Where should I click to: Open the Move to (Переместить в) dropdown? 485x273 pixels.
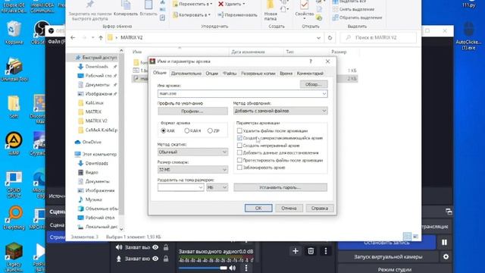[192, 4]
